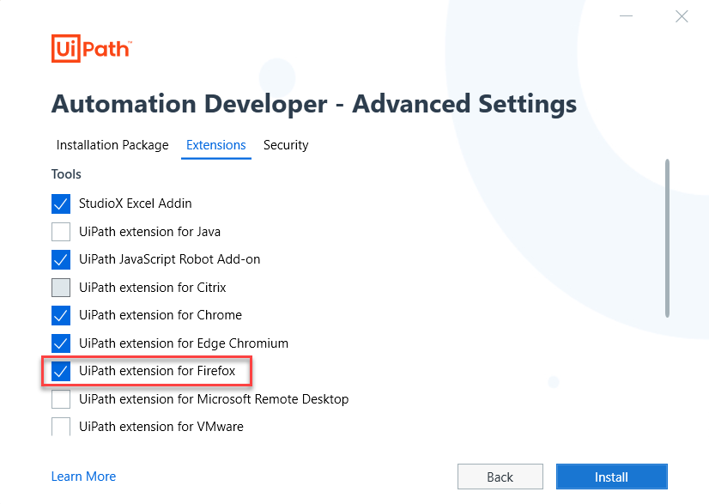
Task: Uncheck UiPath extension for Edge Chromium
Action: click(60, 343)
